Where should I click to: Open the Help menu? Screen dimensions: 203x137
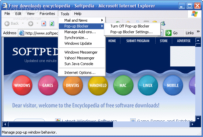[x=78, y=14]
